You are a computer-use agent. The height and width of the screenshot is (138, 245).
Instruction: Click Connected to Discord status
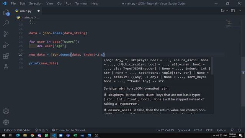click(x=68, y=130)
